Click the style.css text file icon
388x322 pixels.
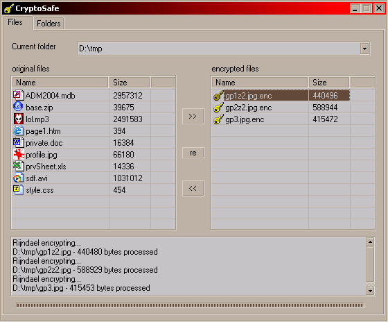pyautogui.click(x=18, y=190)
